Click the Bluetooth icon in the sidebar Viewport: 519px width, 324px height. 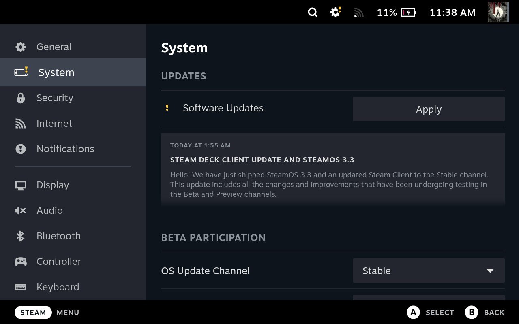[x=20, y=236]
